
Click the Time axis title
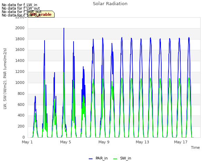coord(195,147)
